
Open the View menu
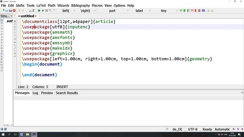tap(108, 5)
